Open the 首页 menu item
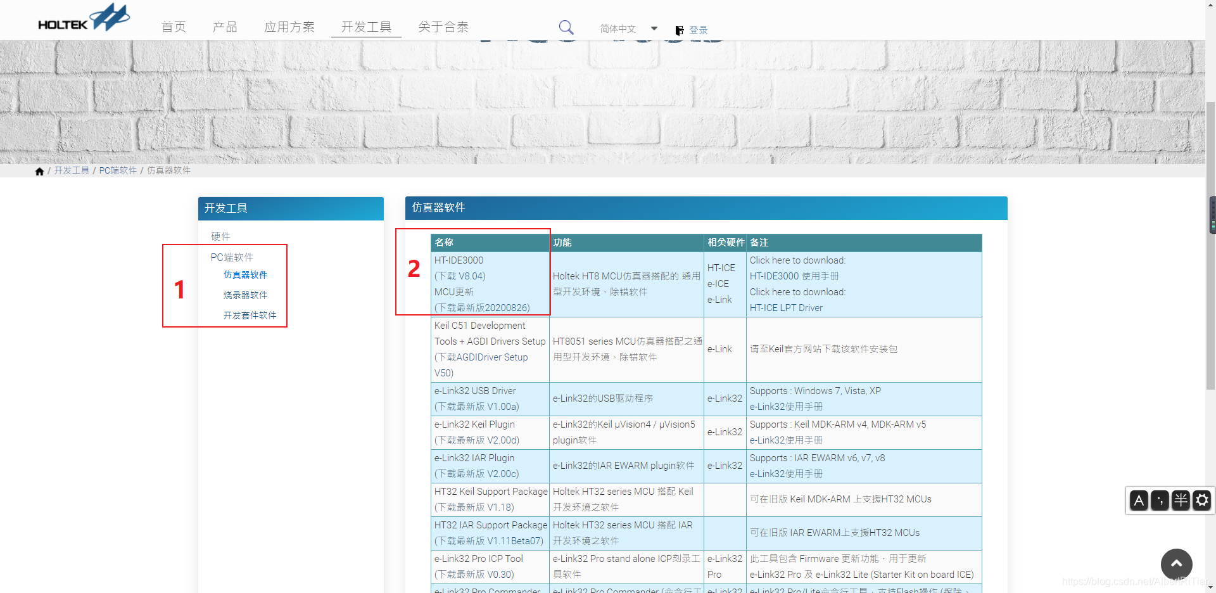Image resolution: width=1216 pixels, height=593 pixels. (x=174, y=27)
